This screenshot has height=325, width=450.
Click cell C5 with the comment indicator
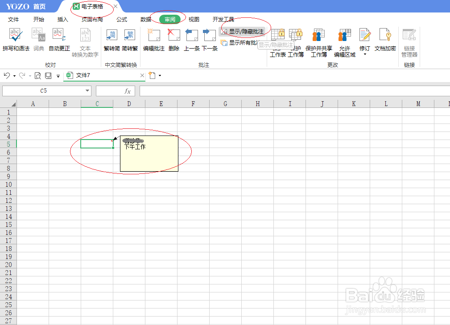pos(97,144)
